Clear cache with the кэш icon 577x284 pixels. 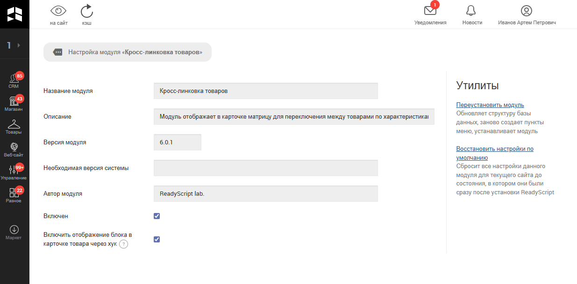86,11
